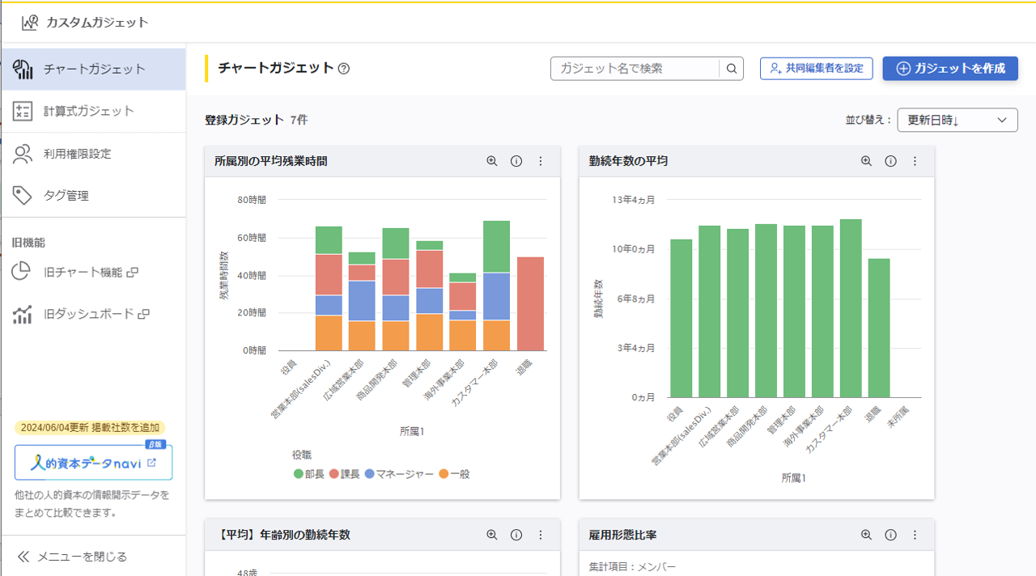Click the 登録ガジェット 7件 label
The image size is (1036, 576).
256,120
